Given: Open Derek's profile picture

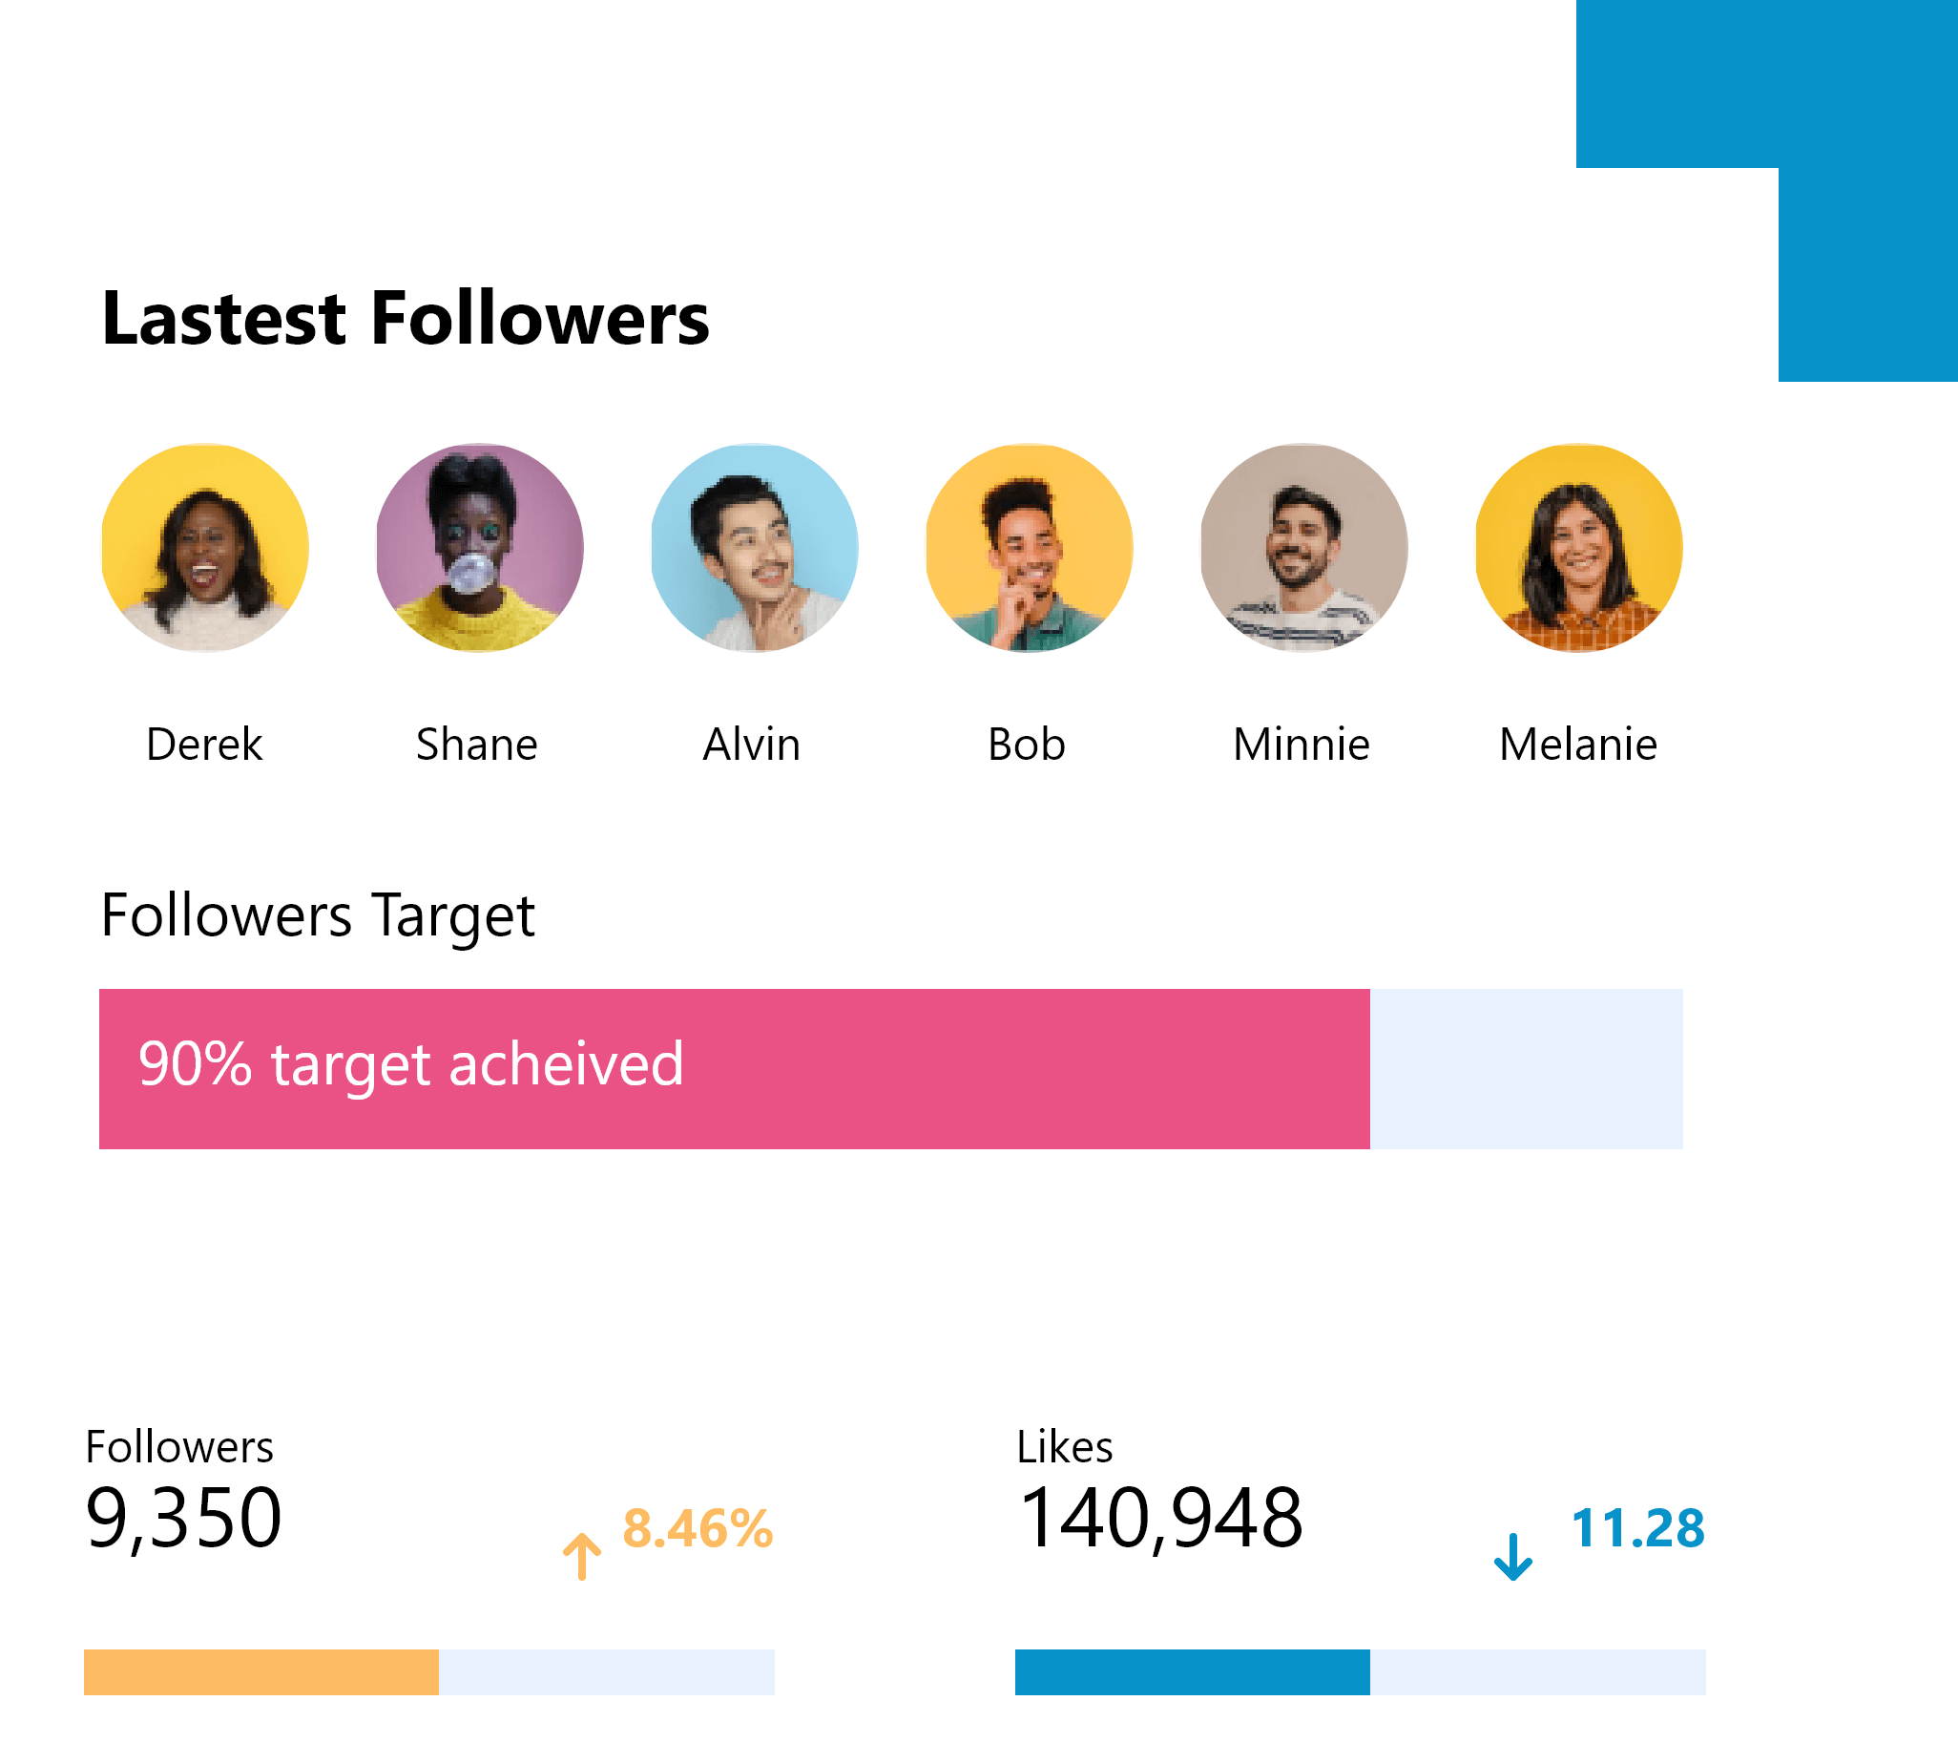Looking at the screenshot, I should point(205,548).
